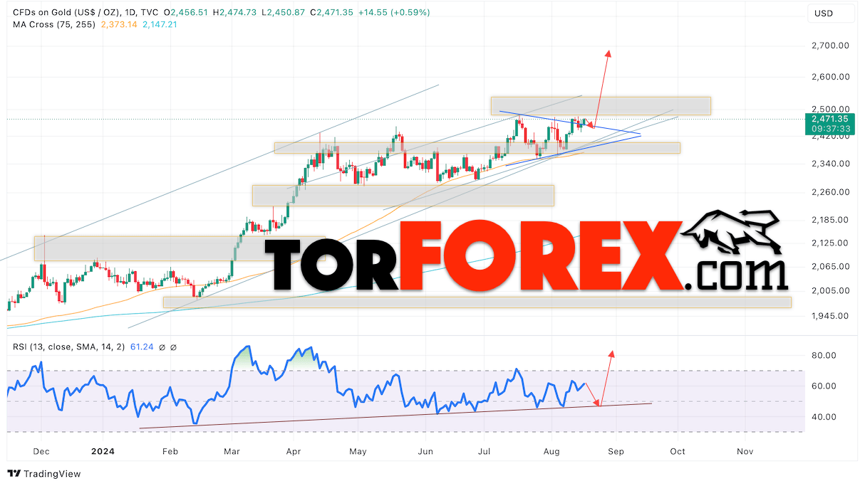
Task: Click the Dec label on time axis
Action: [x=41, y=451]
